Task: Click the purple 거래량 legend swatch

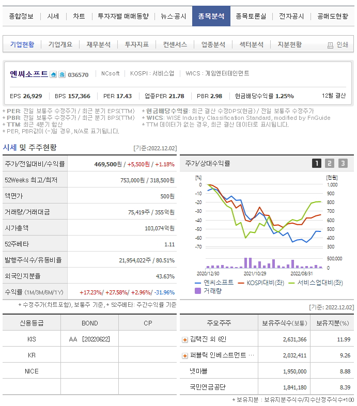Action: point(198,291)
